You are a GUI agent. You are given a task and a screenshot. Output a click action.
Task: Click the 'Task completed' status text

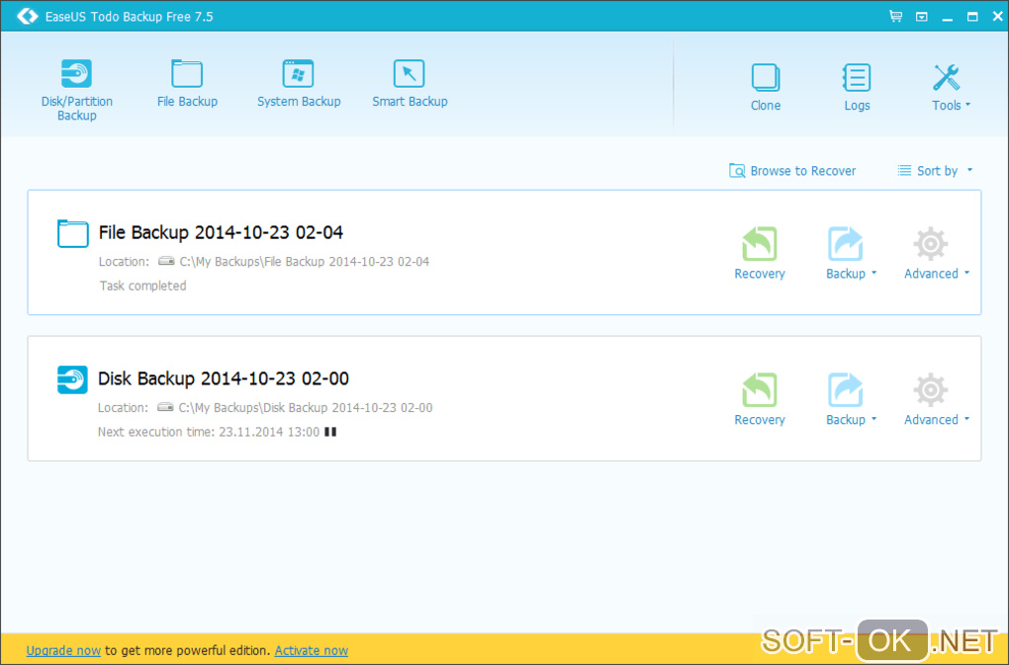click(x=142, y=286)
